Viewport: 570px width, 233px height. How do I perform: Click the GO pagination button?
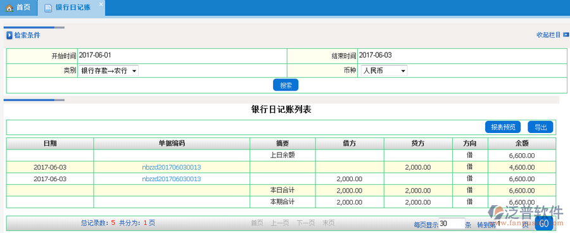point(544,224)
